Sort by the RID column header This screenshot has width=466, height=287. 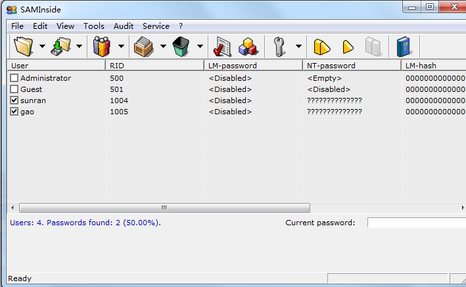pyautogui.click(x=155, y=66)
